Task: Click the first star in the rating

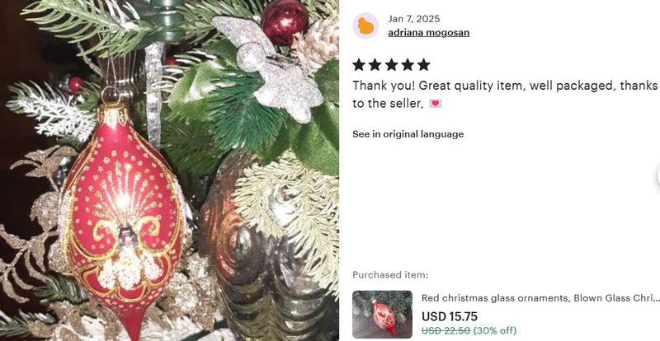Action: pyautogui.click(x=359, y=65)
